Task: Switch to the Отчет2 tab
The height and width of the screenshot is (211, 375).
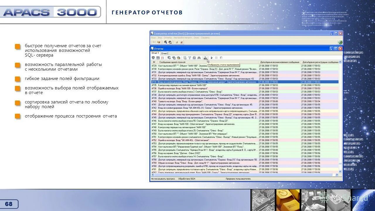Action: click(x=165, y=53)
